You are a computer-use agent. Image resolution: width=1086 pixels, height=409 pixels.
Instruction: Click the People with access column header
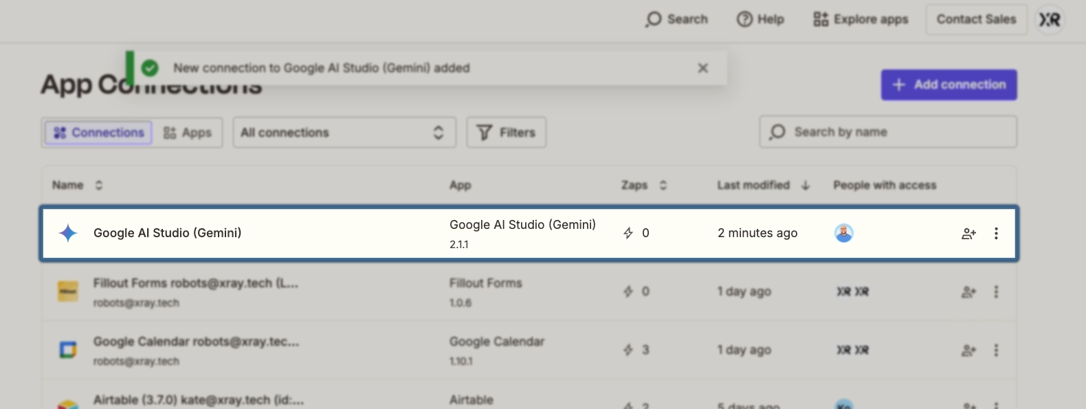click(x=885, y=185)
